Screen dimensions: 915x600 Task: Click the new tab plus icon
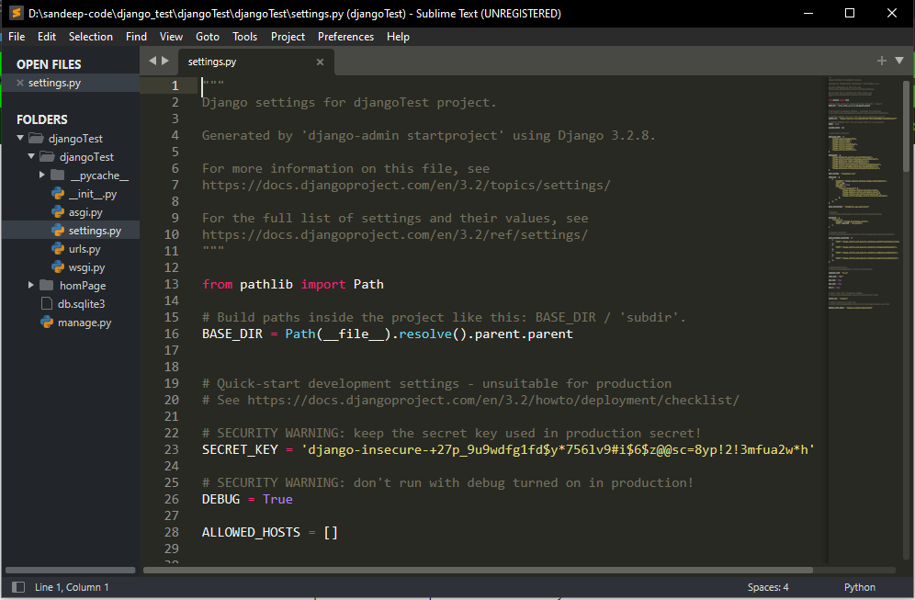coord(881,61)
